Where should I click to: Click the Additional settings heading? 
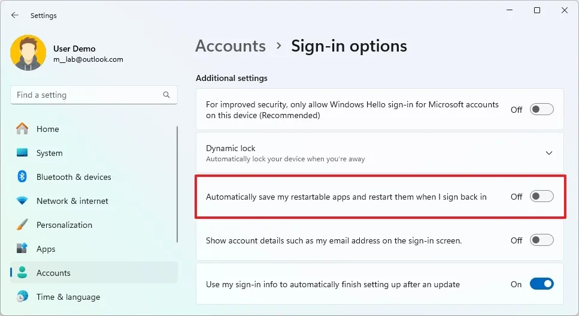232,78
